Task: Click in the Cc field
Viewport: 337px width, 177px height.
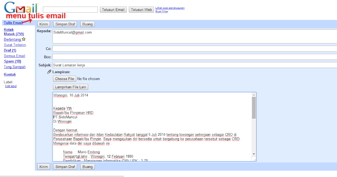Action: point(195,49)
